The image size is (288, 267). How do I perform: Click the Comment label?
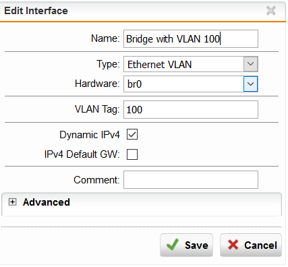click(x=96, y=180)
